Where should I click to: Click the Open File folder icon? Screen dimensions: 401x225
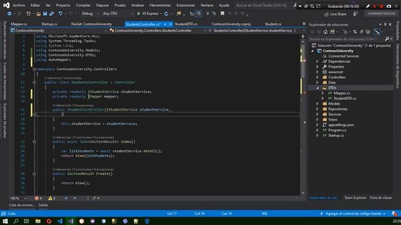(x=38, y=14)
